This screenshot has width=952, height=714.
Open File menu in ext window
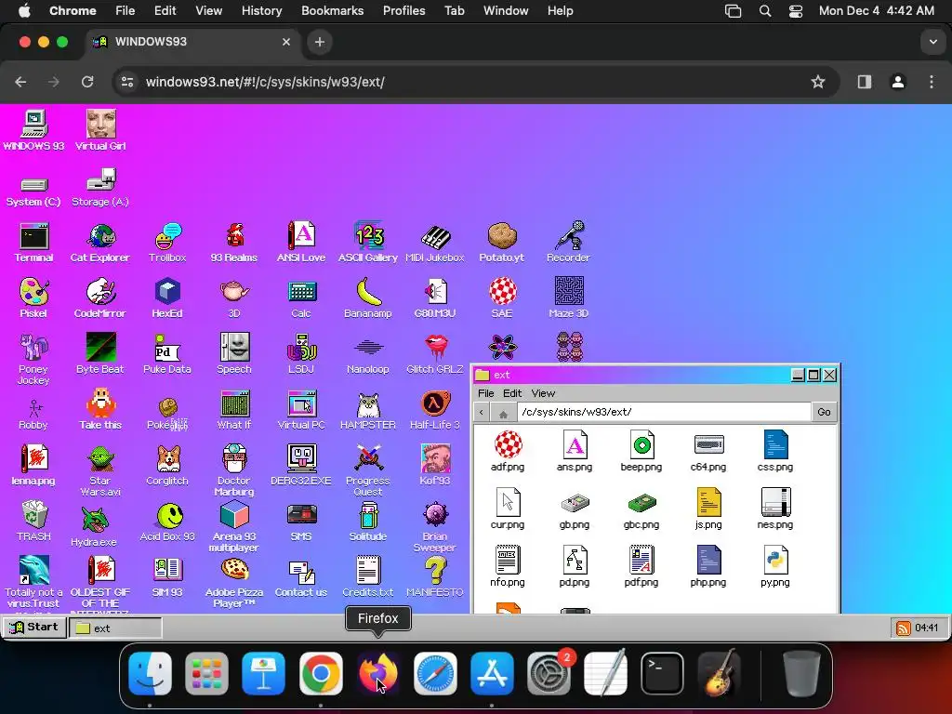tap(485, 393)
